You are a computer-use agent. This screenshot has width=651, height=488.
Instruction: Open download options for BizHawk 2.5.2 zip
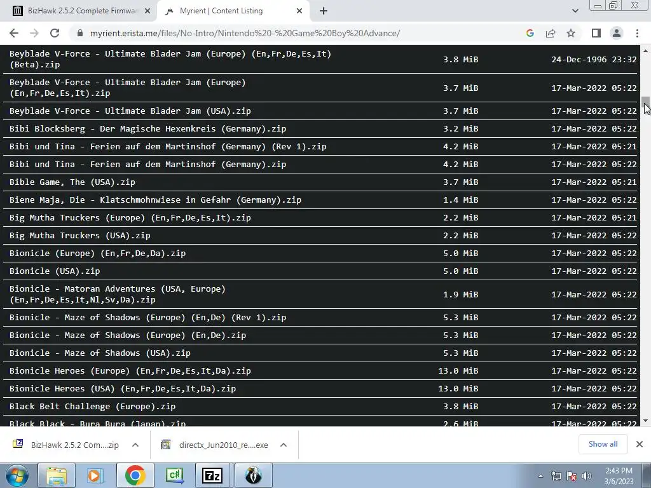click(x=135, y=445)
